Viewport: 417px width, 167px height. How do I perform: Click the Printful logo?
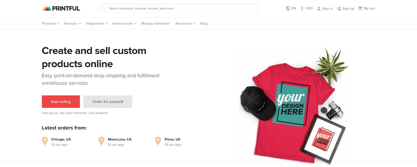[x=61, y=8]
